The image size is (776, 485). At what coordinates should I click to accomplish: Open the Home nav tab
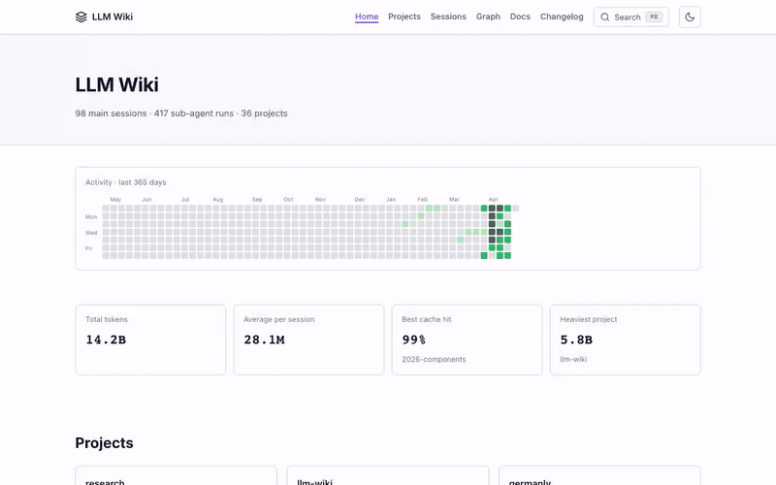tap(367, 16)
